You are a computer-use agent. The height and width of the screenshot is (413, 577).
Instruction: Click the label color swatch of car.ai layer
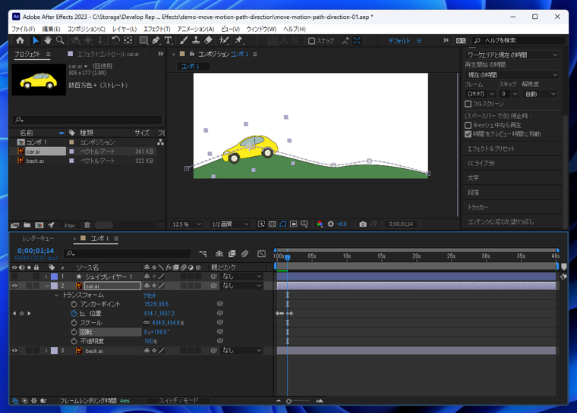point(54,286)
